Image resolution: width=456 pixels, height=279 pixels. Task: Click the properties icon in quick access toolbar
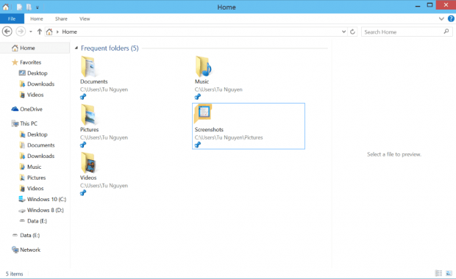pyautogui.click(x=19, y=7)
